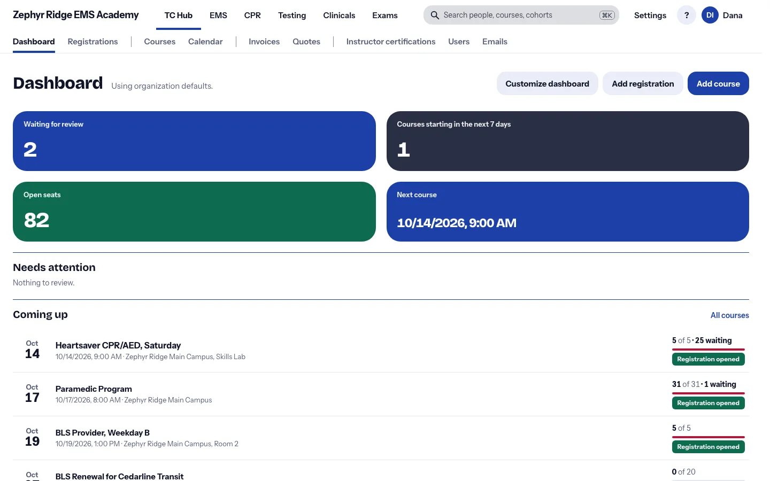Click the Add course button
The height and width of the screenshot is (481, 770).
pos(718,83)
